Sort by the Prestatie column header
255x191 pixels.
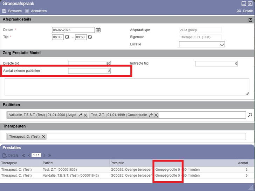coord(117,163)
